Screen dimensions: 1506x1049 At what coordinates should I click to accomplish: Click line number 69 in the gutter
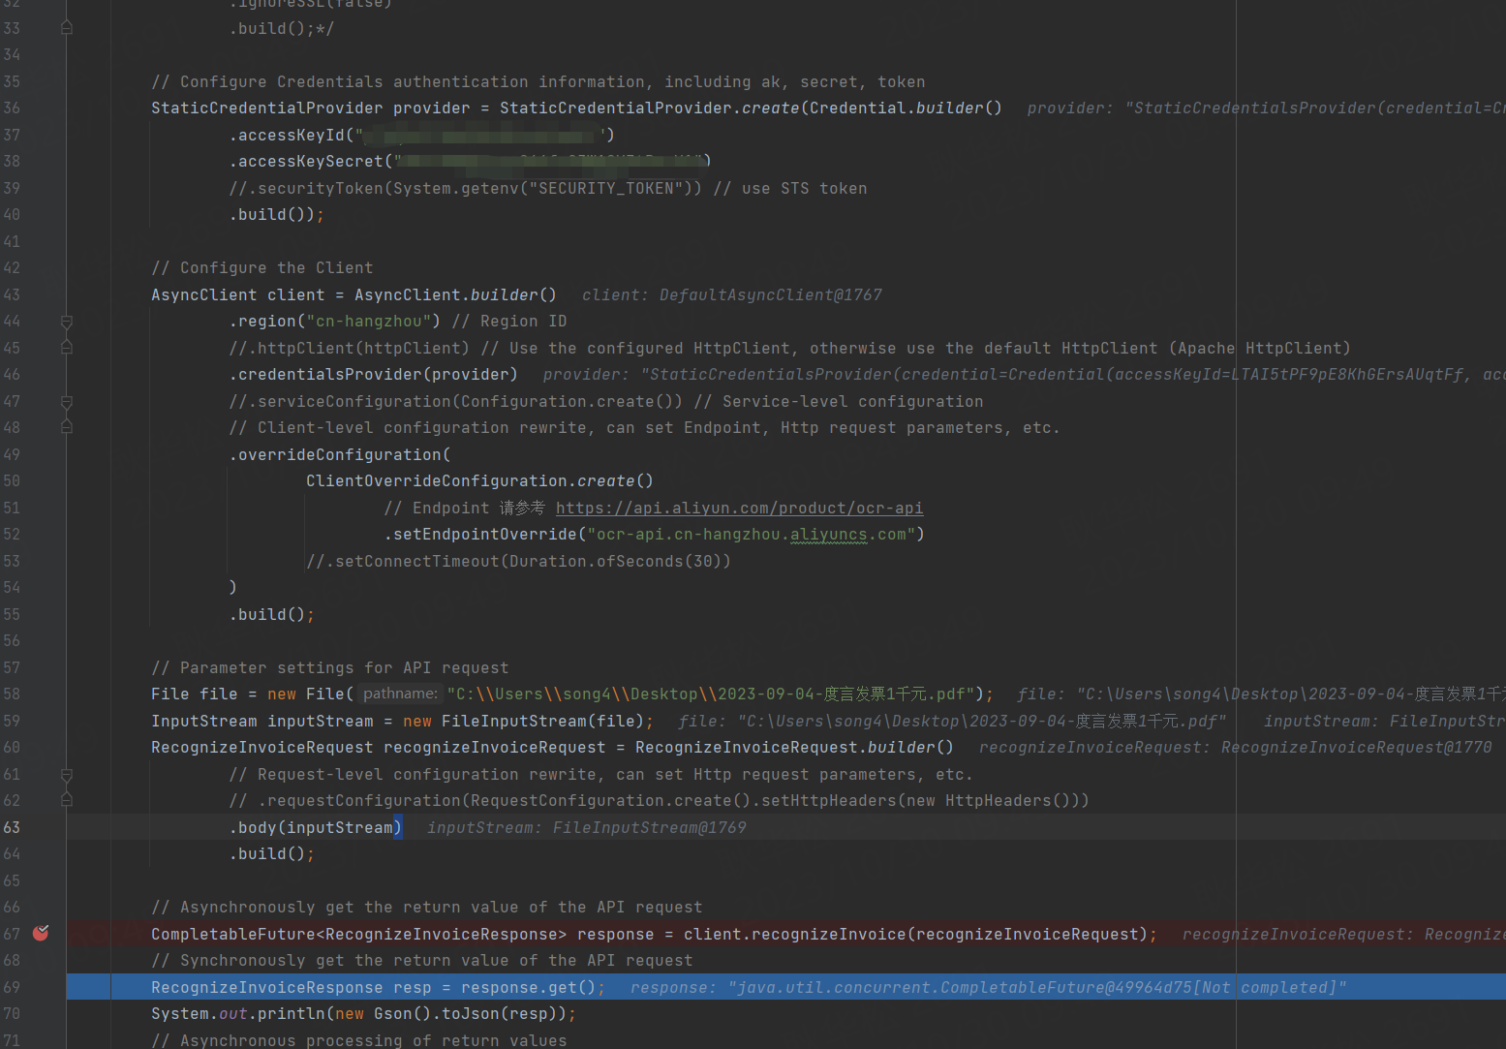12,987
